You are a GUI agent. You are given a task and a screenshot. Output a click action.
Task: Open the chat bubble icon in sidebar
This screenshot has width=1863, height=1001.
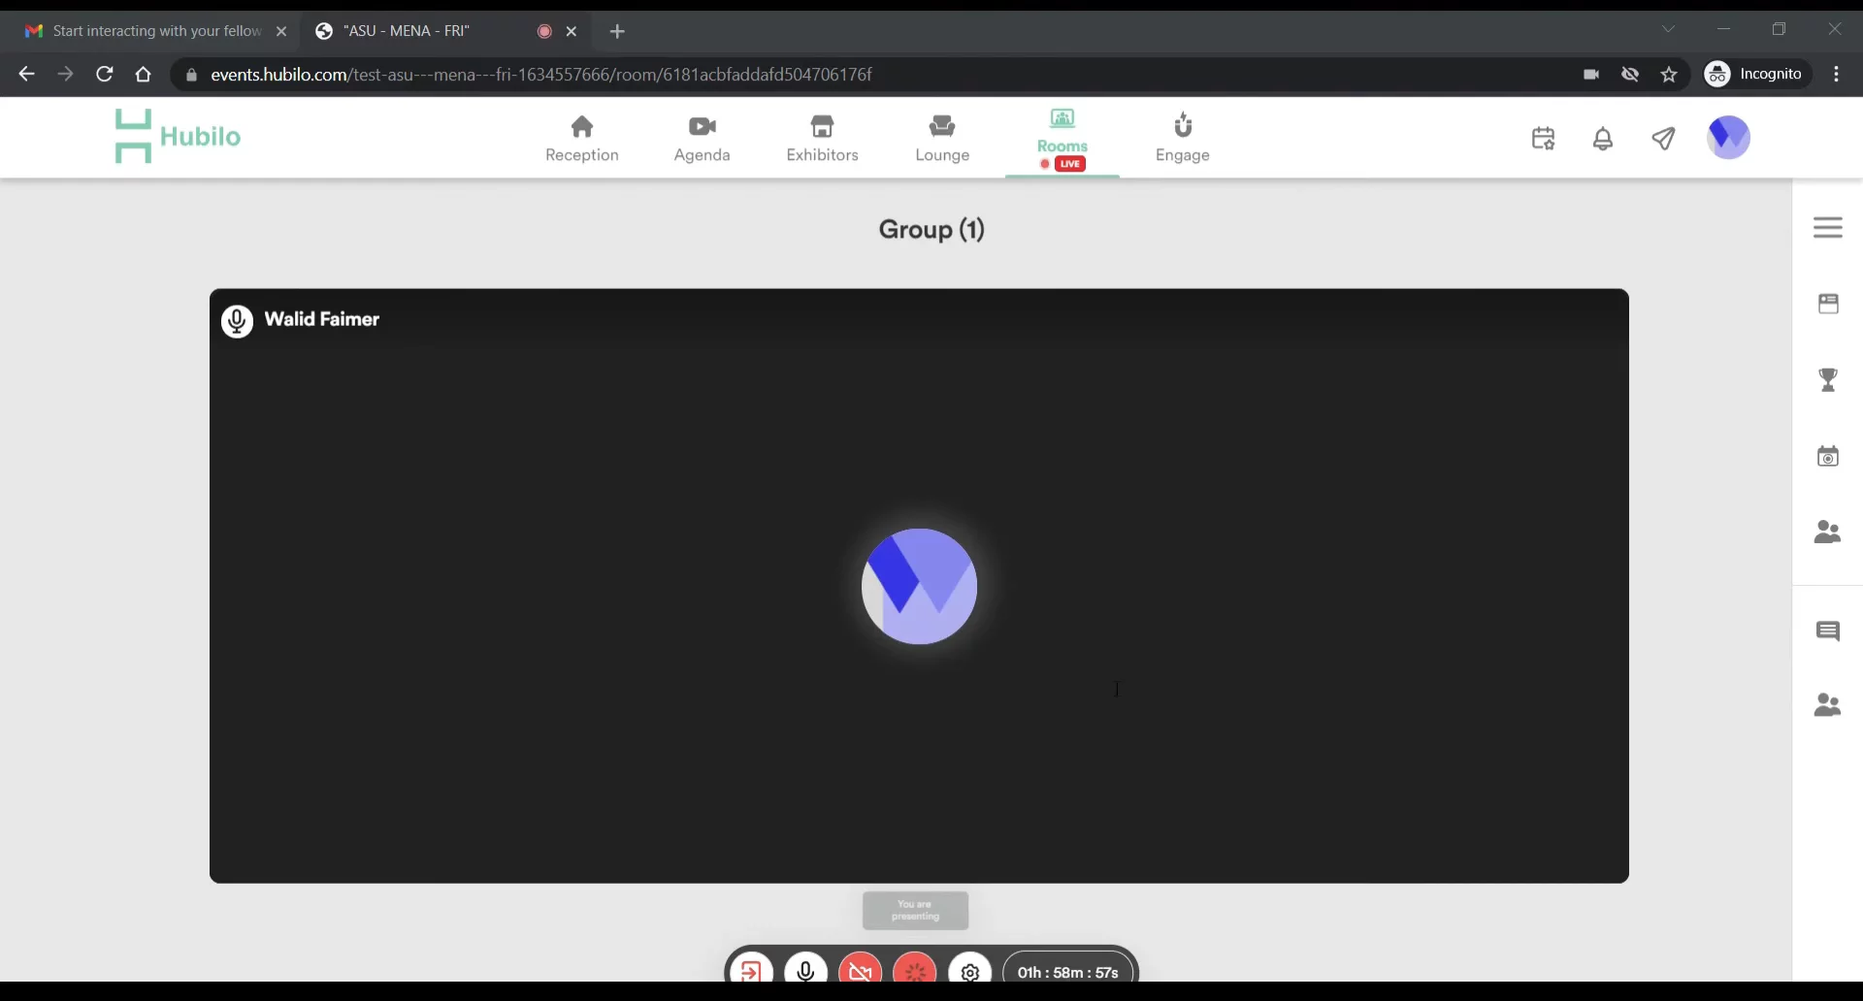click(x=1827, y=631)
